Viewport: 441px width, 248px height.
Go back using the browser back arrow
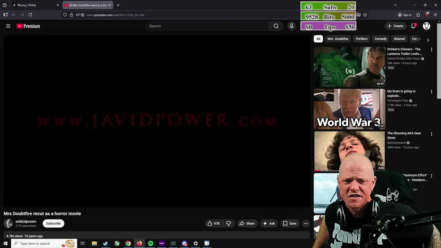(x=14, y=15)
